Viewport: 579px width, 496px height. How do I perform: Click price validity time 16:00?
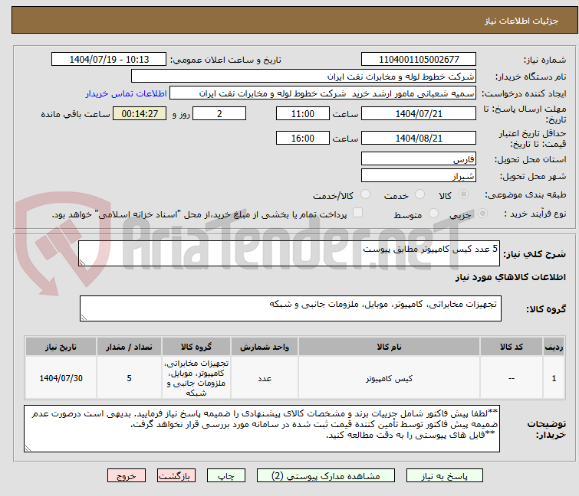click(x=303, y=138)
